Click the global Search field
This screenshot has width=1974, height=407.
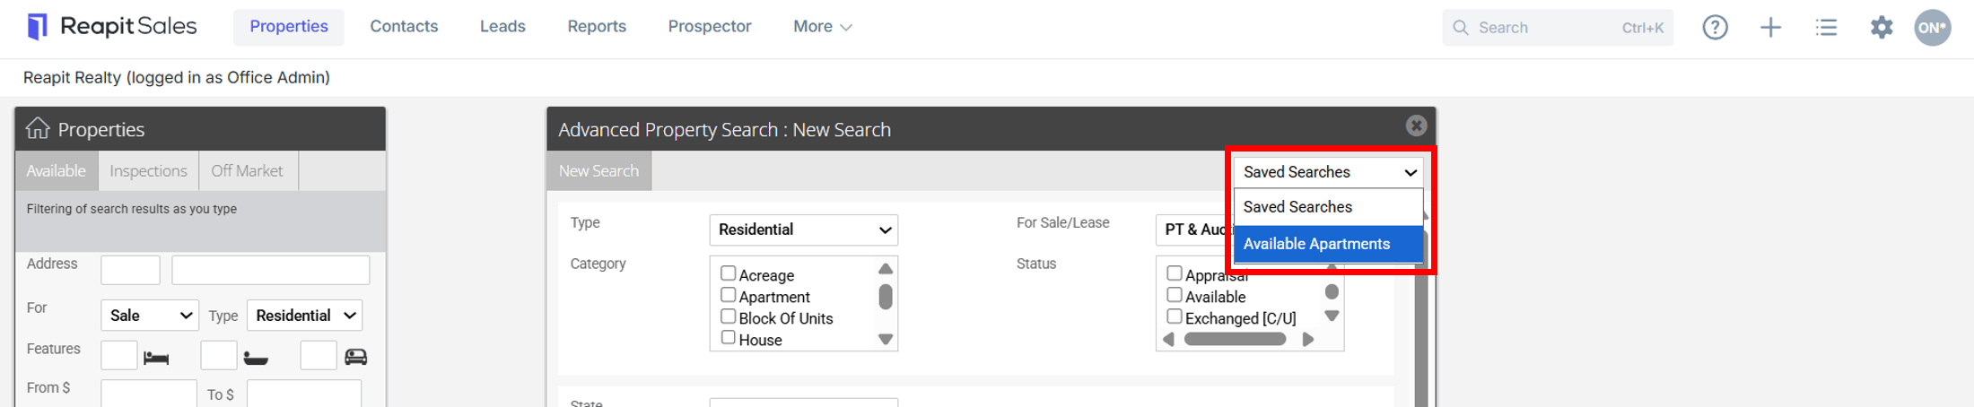tap(1558, 27)
